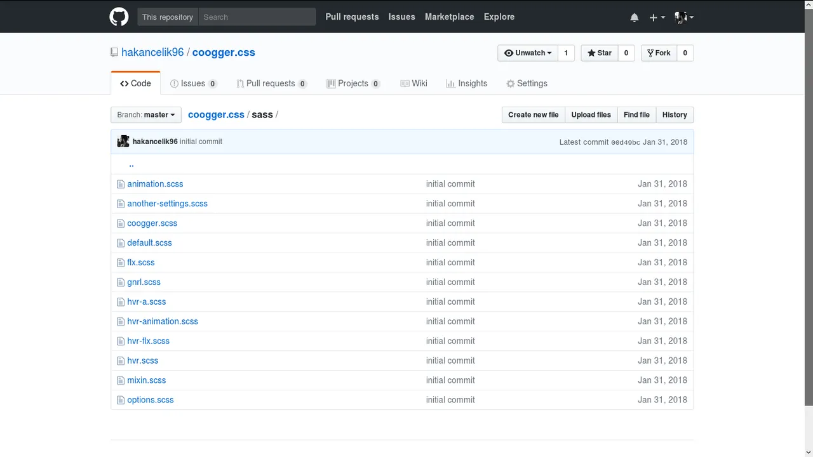Open the Pull requests repository tab
This screenshot has width=813, height=457.
[272, 83]
